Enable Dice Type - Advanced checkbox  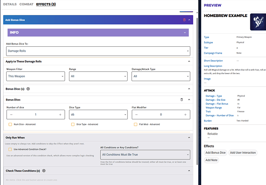pyautogui.click(x=73, y=124)
